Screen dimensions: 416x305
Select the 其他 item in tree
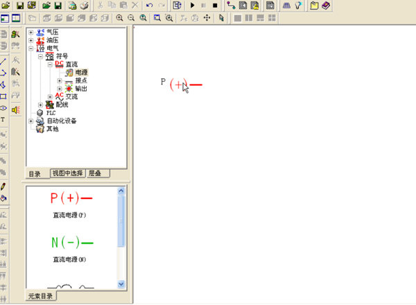(x=53, y=129)
